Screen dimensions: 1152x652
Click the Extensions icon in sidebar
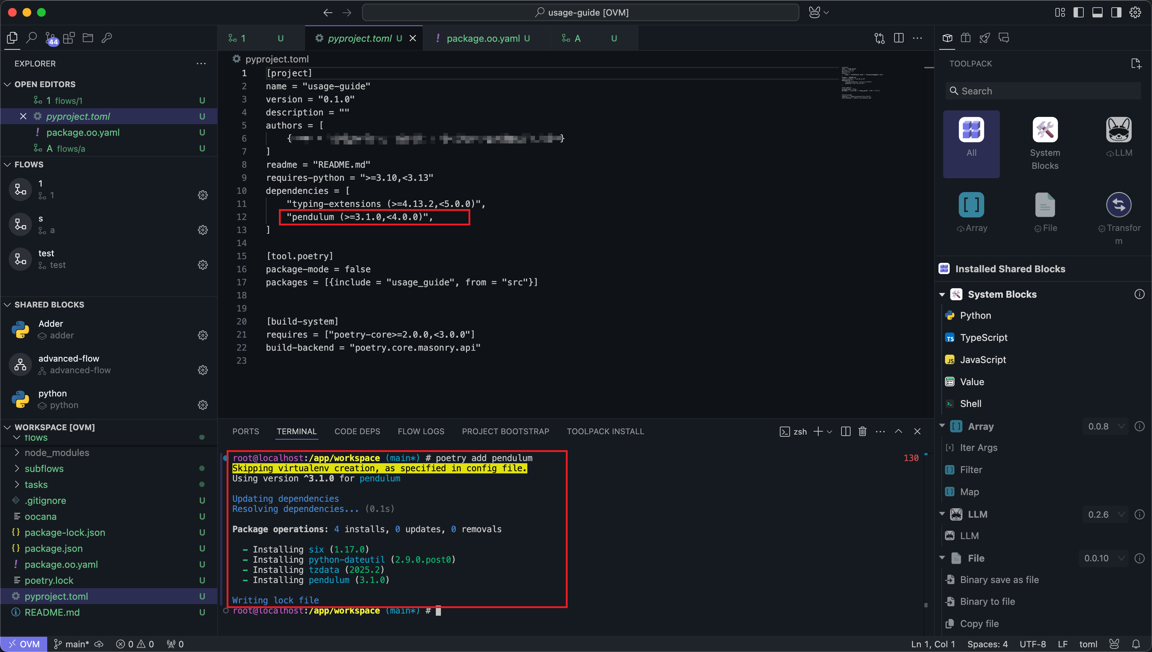(x=69, y=38)
